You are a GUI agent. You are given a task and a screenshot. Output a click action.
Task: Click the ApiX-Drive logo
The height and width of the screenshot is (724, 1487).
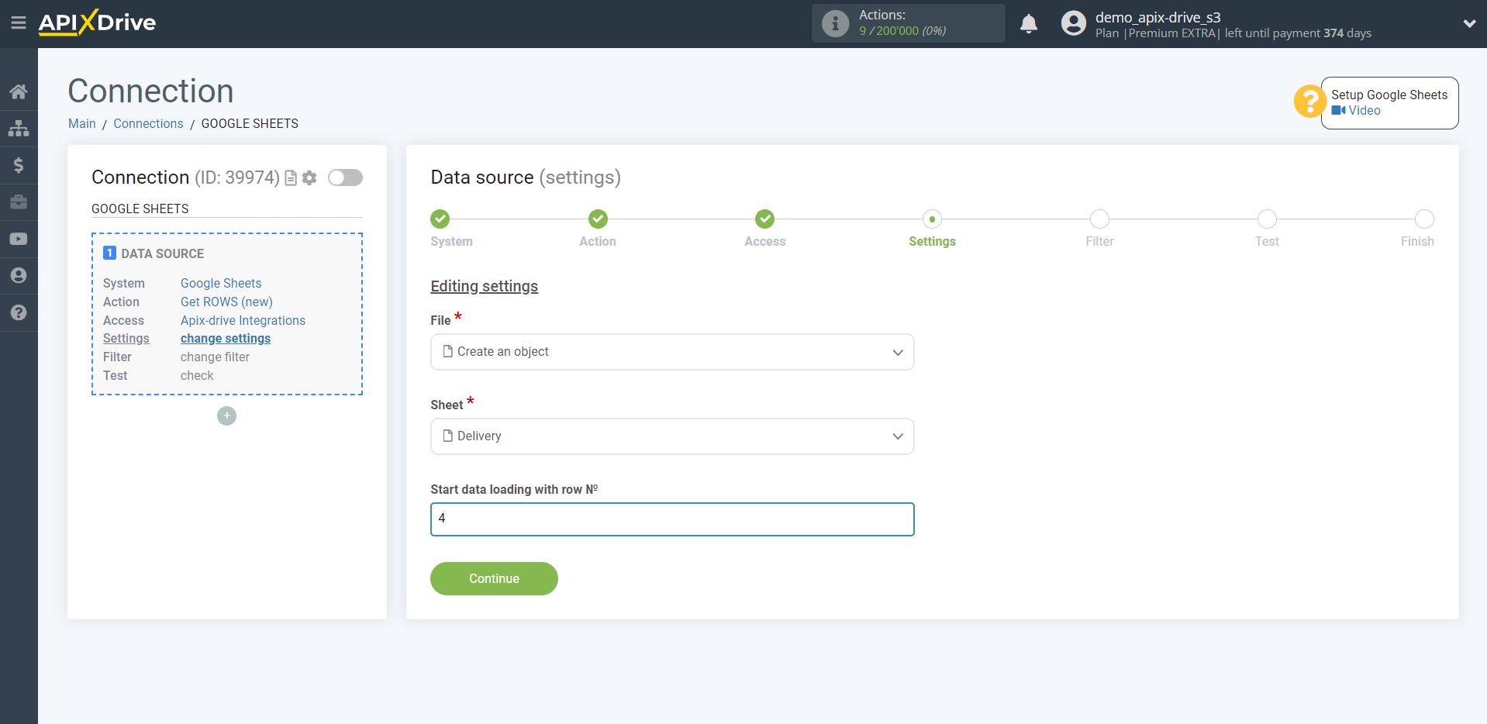(x=97, y=22)
